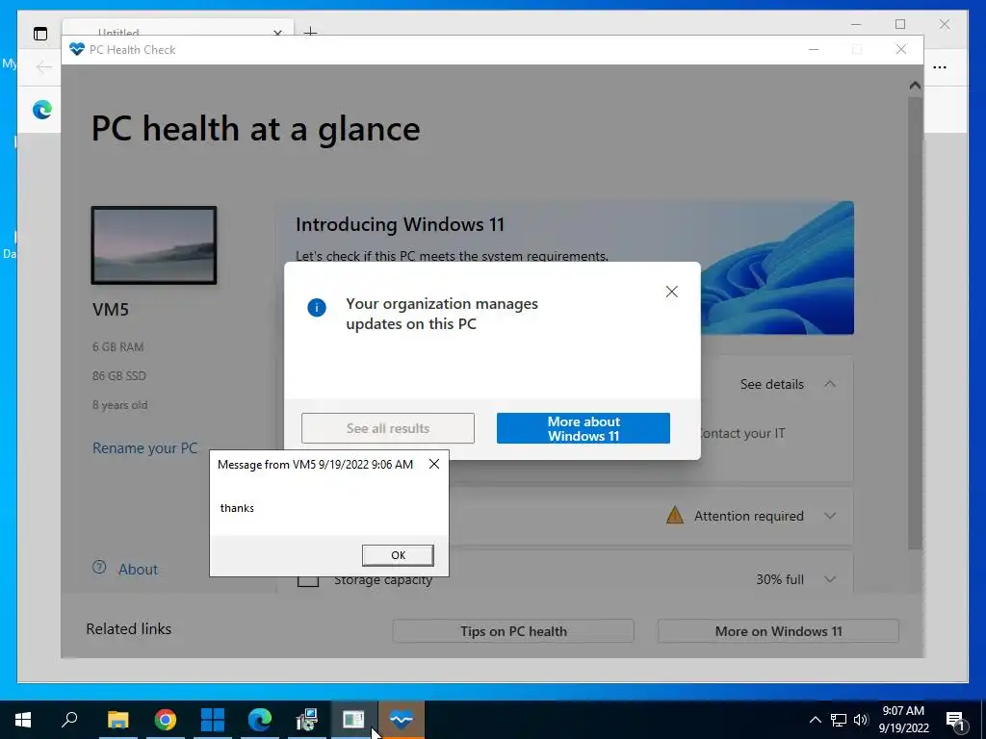This screenshot has height=739, width=986.
Task: Open File Explorer from the taskbar
Action: tap(117, 720)
